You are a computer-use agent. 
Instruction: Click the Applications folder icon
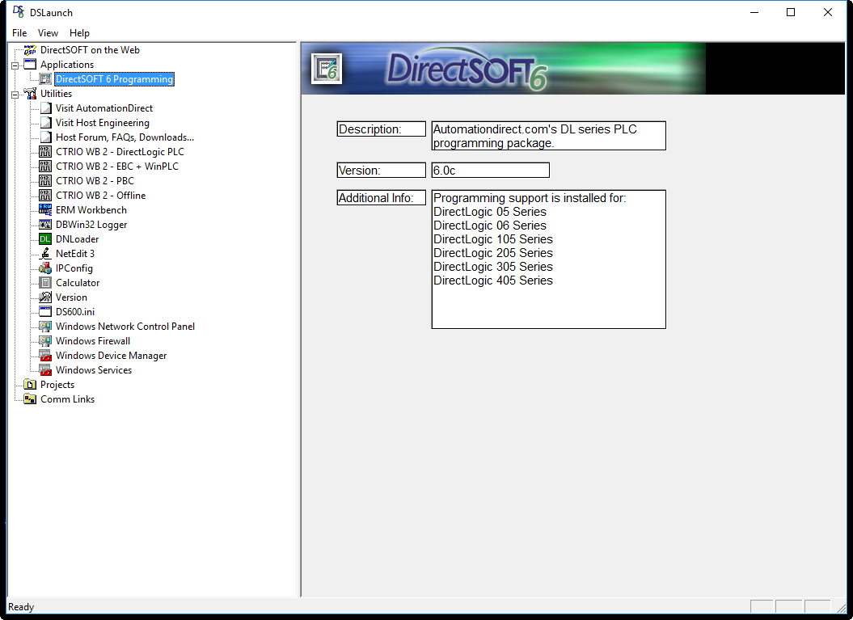tap(30, 64)
